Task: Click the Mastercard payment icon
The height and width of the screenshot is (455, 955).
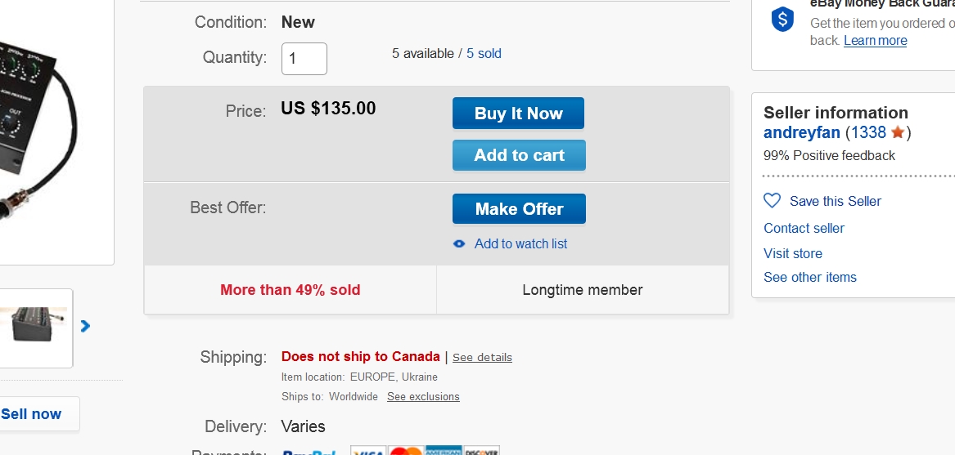Action: coord(405,452)
